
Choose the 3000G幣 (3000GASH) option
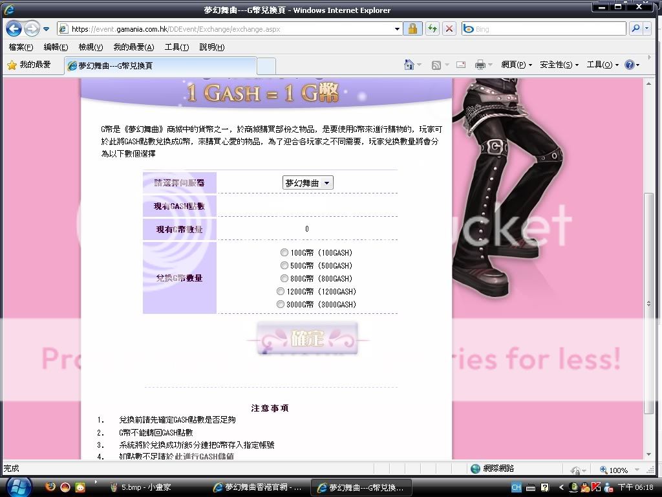[280, 304]
